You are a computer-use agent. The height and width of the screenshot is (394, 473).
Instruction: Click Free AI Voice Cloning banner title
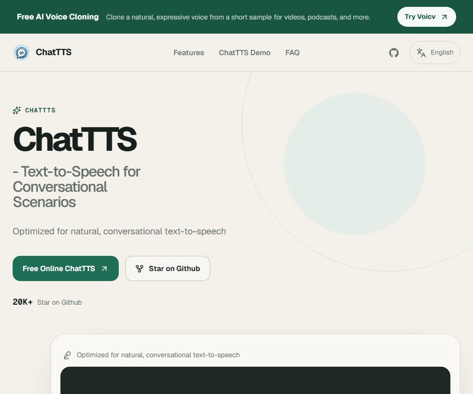click(58, 17)
